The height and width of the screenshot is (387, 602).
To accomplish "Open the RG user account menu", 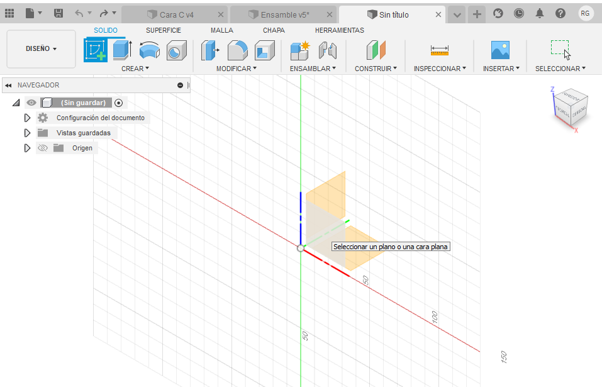I will [x=585, y=13].
